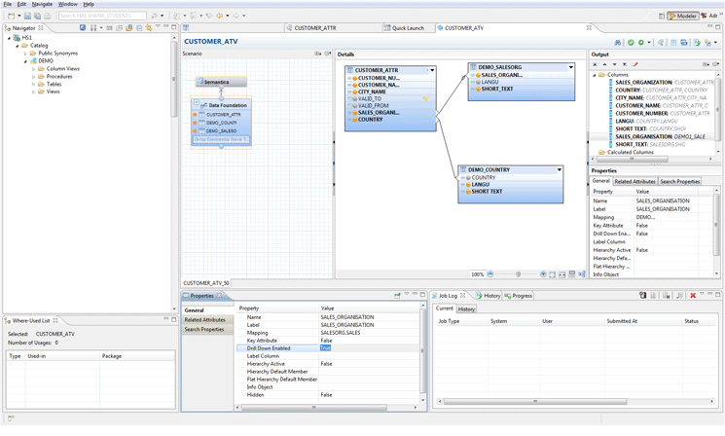Click the filter icon on VALID_TO
The width and height of the screenshot is (725, 436).
coord(425,99)
